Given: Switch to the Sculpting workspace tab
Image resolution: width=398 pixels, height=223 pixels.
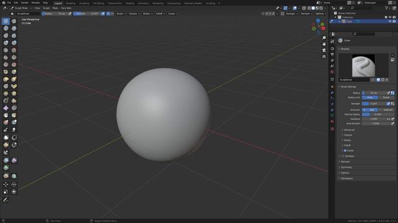Looking at the screenshot, I should (84, 3).
